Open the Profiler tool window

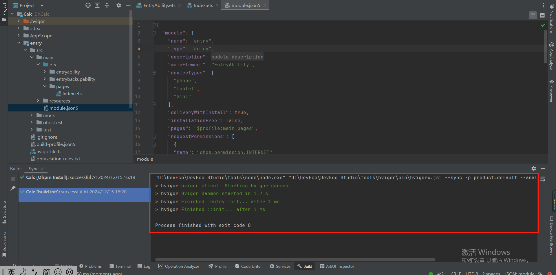coord(218,266)
